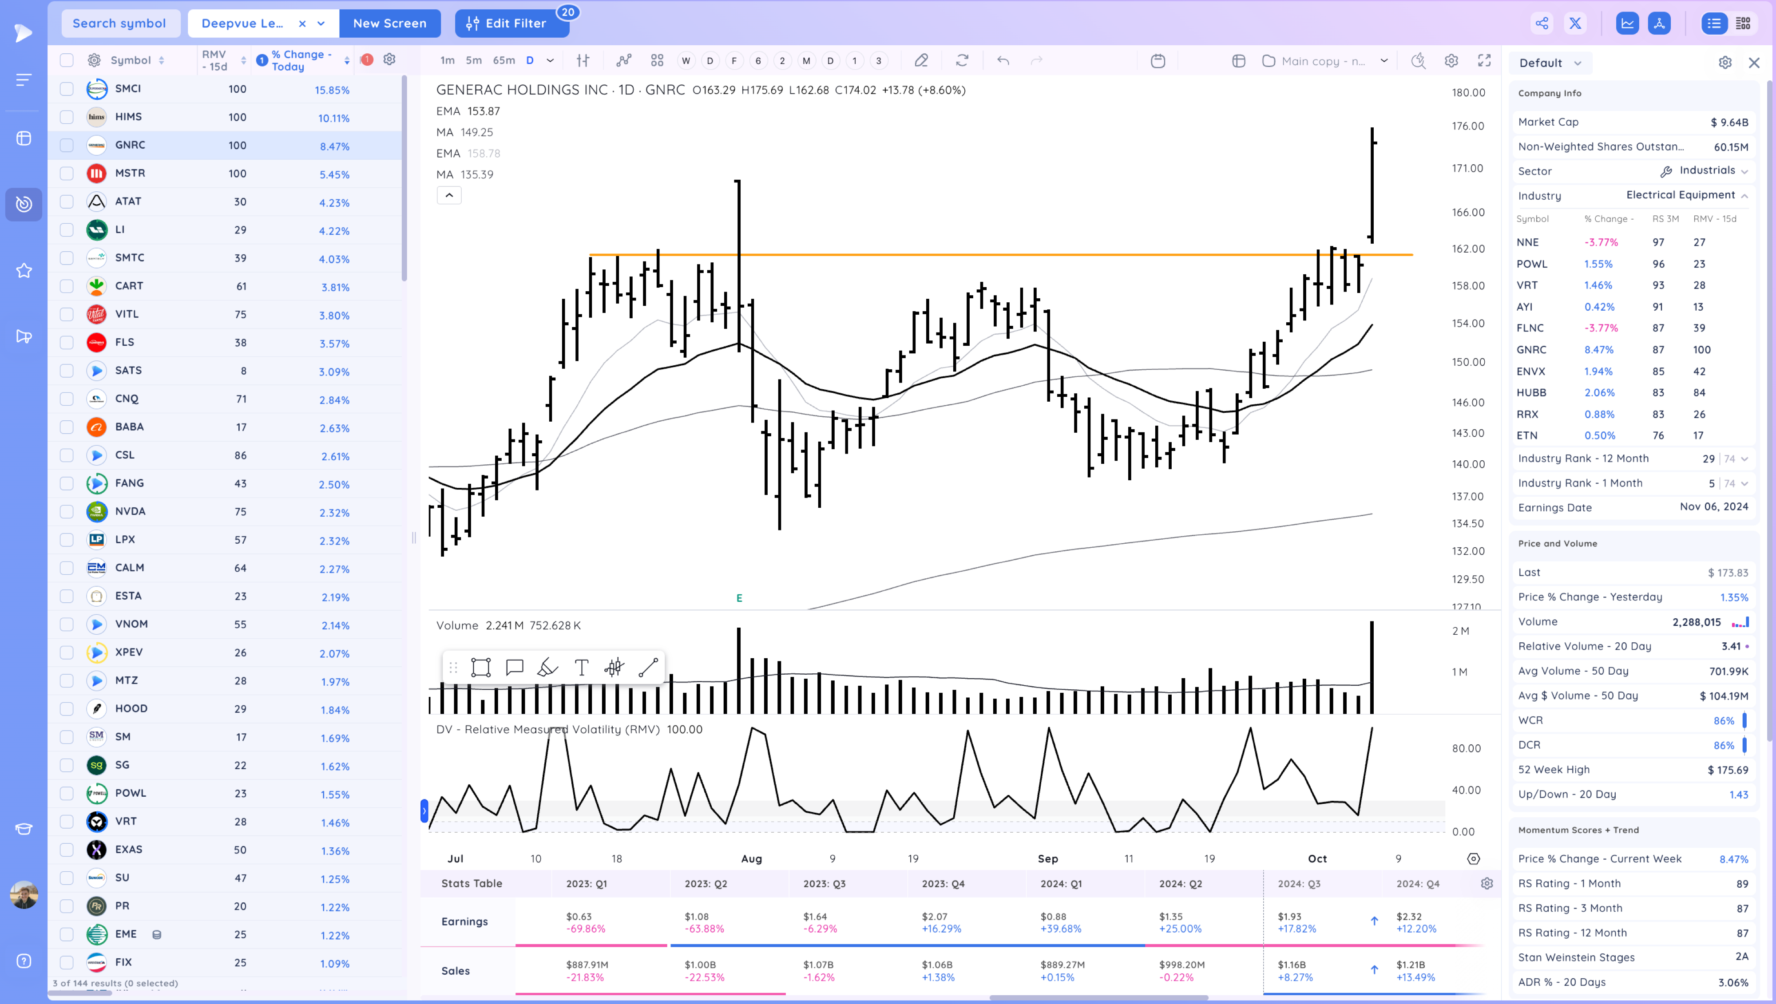The image size is (1776, 1004).
Task: Toggle the select-all checkbox in header
Action: tap(66, 61)
